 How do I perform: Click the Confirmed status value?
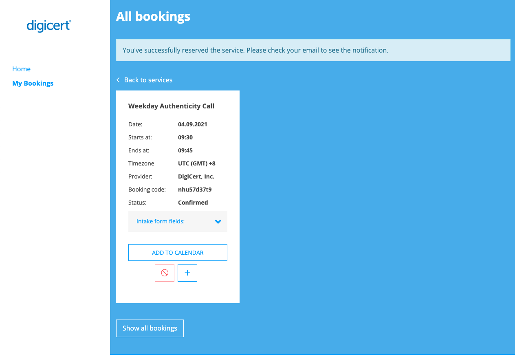(193, 203)
